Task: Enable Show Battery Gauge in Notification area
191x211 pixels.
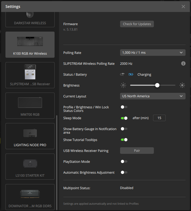Action: (124, 129)
